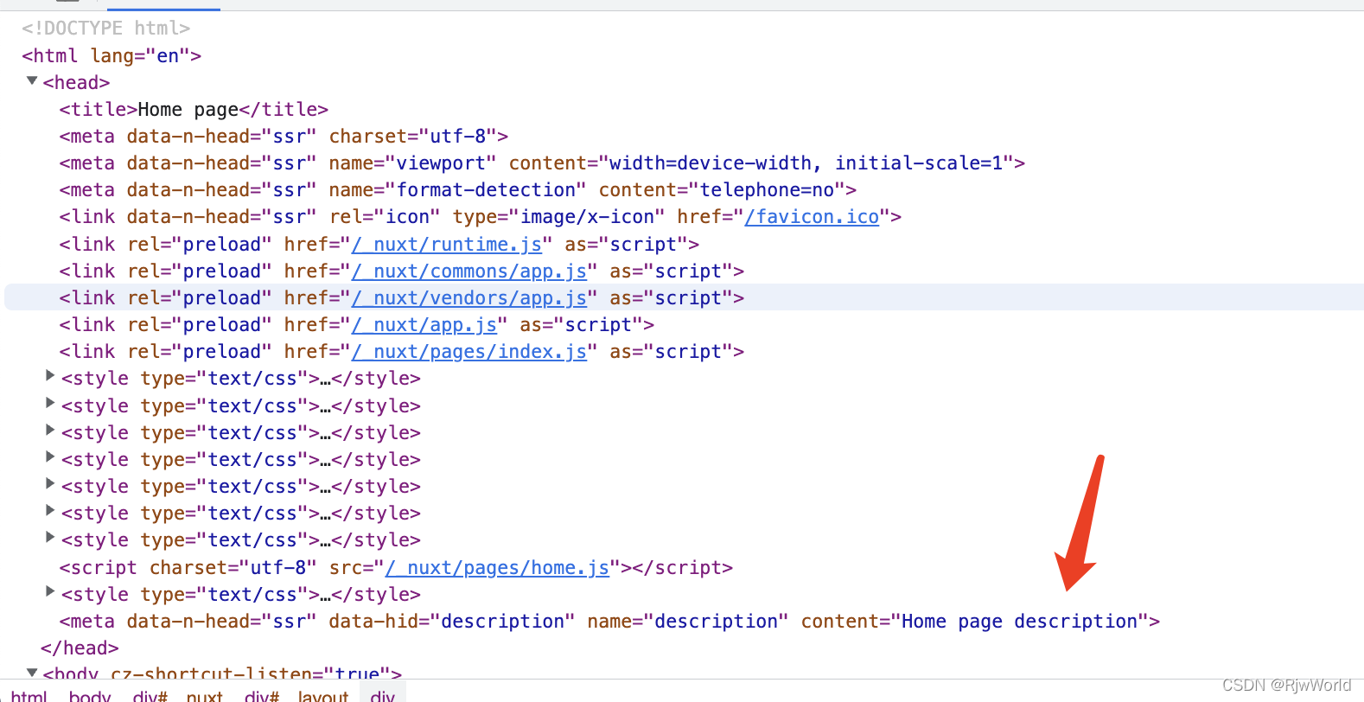
Task: Open the /_nuxt/pages/home.js script link
Action: [x=497, y=568]
